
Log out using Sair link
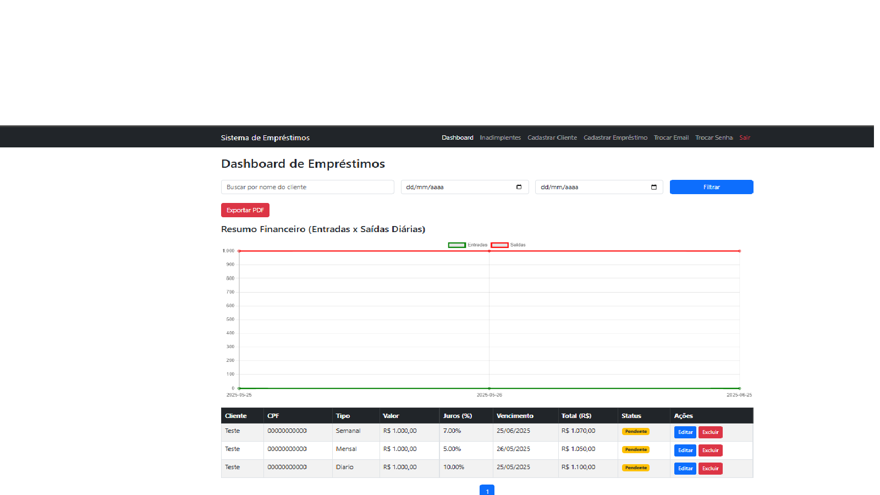[745, 137]
